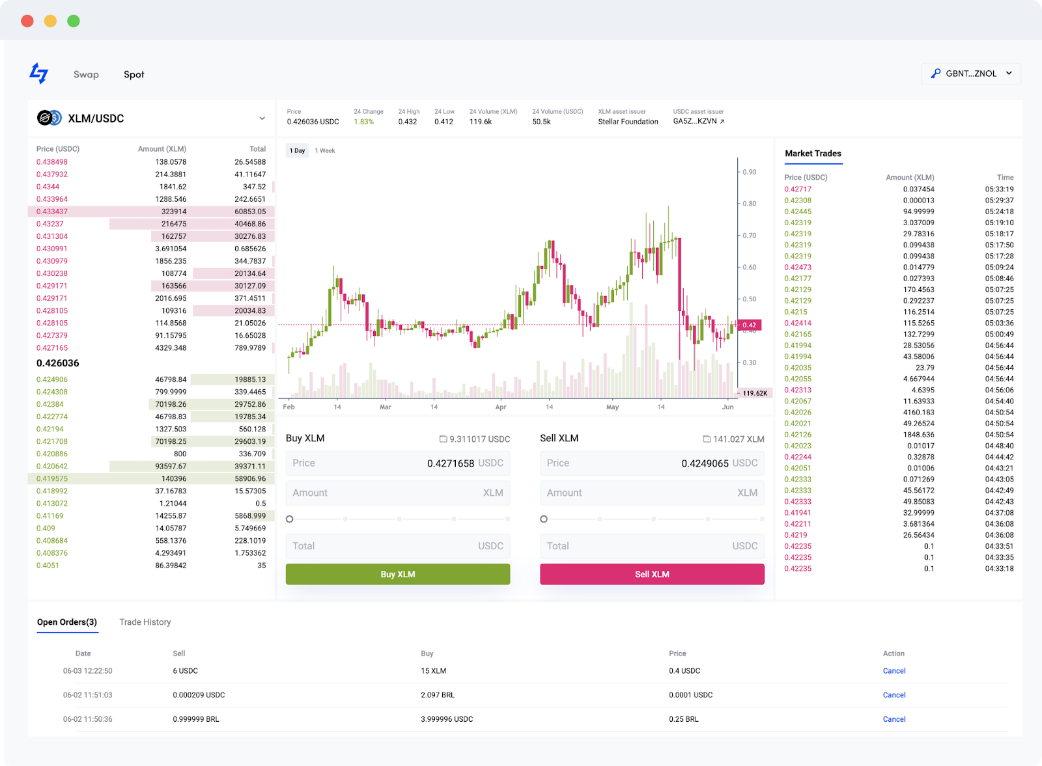Click the GA5Z...KZVN issuer address link
Screen dimensions: 1042x766
(x=695, y=121)
